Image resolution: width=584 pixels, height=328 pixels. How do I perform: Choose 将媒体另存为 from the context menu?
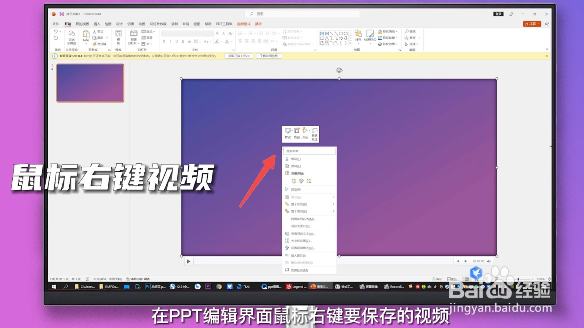point(303,219)
